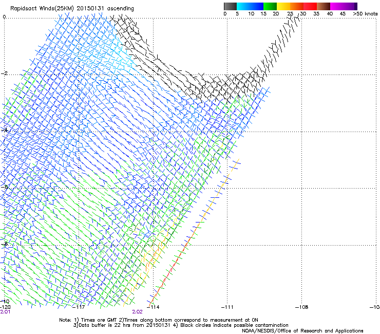Click the -117 longitude axis label

79,307
